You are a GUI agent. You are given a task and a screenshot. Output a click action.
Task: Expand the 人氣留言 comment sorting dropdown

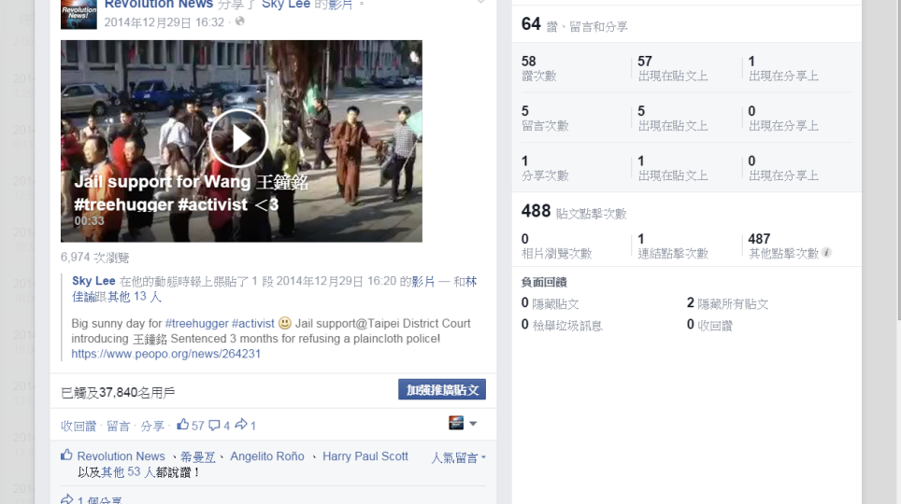[x=458, y=457]
